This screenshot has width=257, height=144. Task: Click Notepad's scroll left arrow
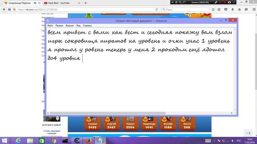pos(48,113)
